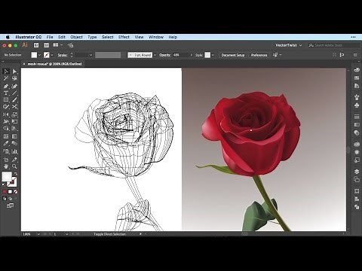Screen dimensions: 362x271
Task: Pick the Rectangle tool
Action: [x=6, y=100]
